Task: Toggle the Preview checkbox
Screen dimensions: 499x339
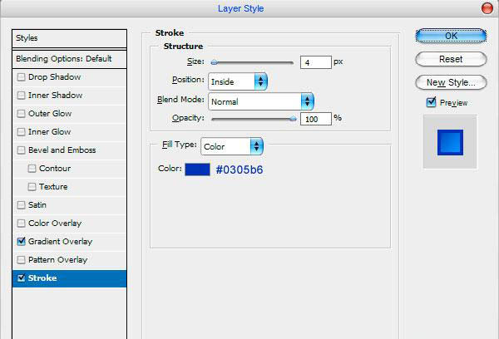Action: tap(431, 102)
